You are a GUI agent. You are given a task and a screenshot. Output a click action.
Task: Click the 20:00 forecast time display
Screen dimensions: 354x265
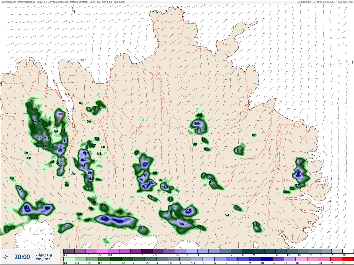coord(22,257)
